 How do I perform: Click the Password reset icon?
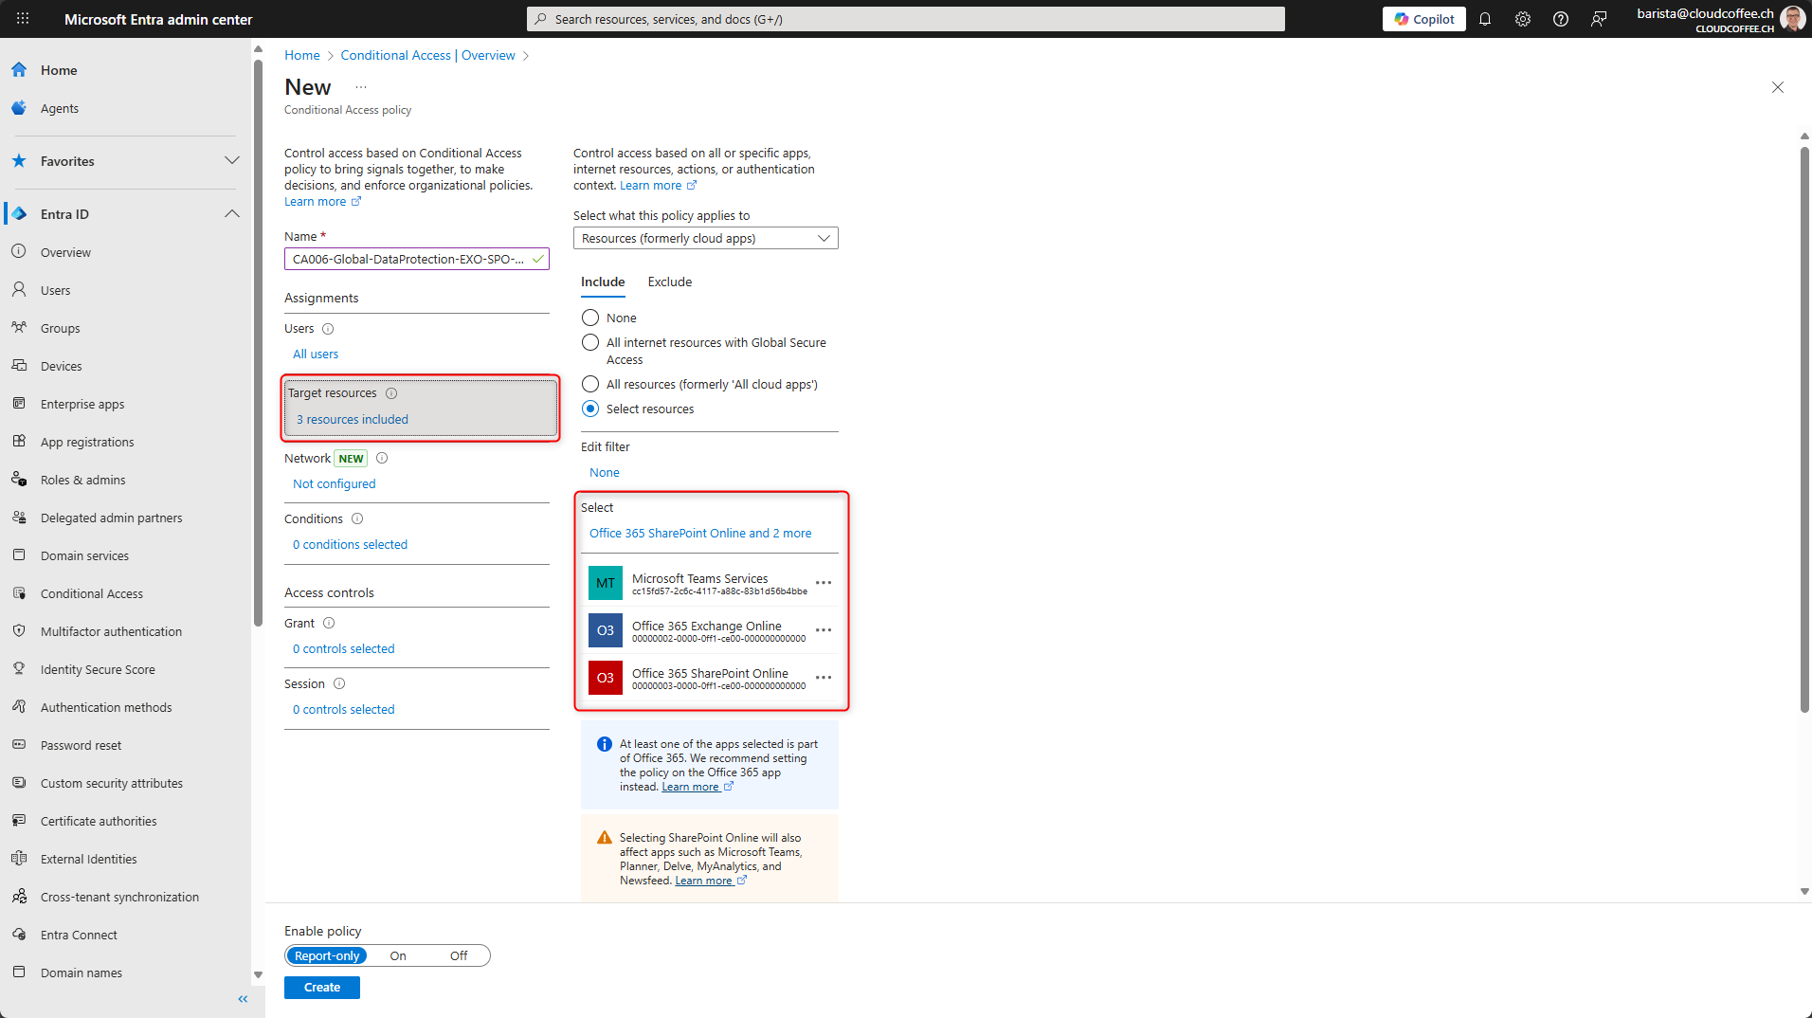tap(19, 745)
